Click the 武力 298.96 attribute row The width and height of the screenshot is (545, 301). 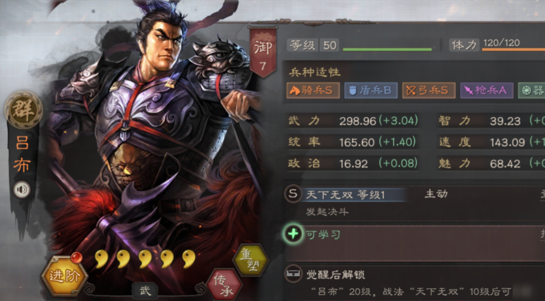coord(352,121)
